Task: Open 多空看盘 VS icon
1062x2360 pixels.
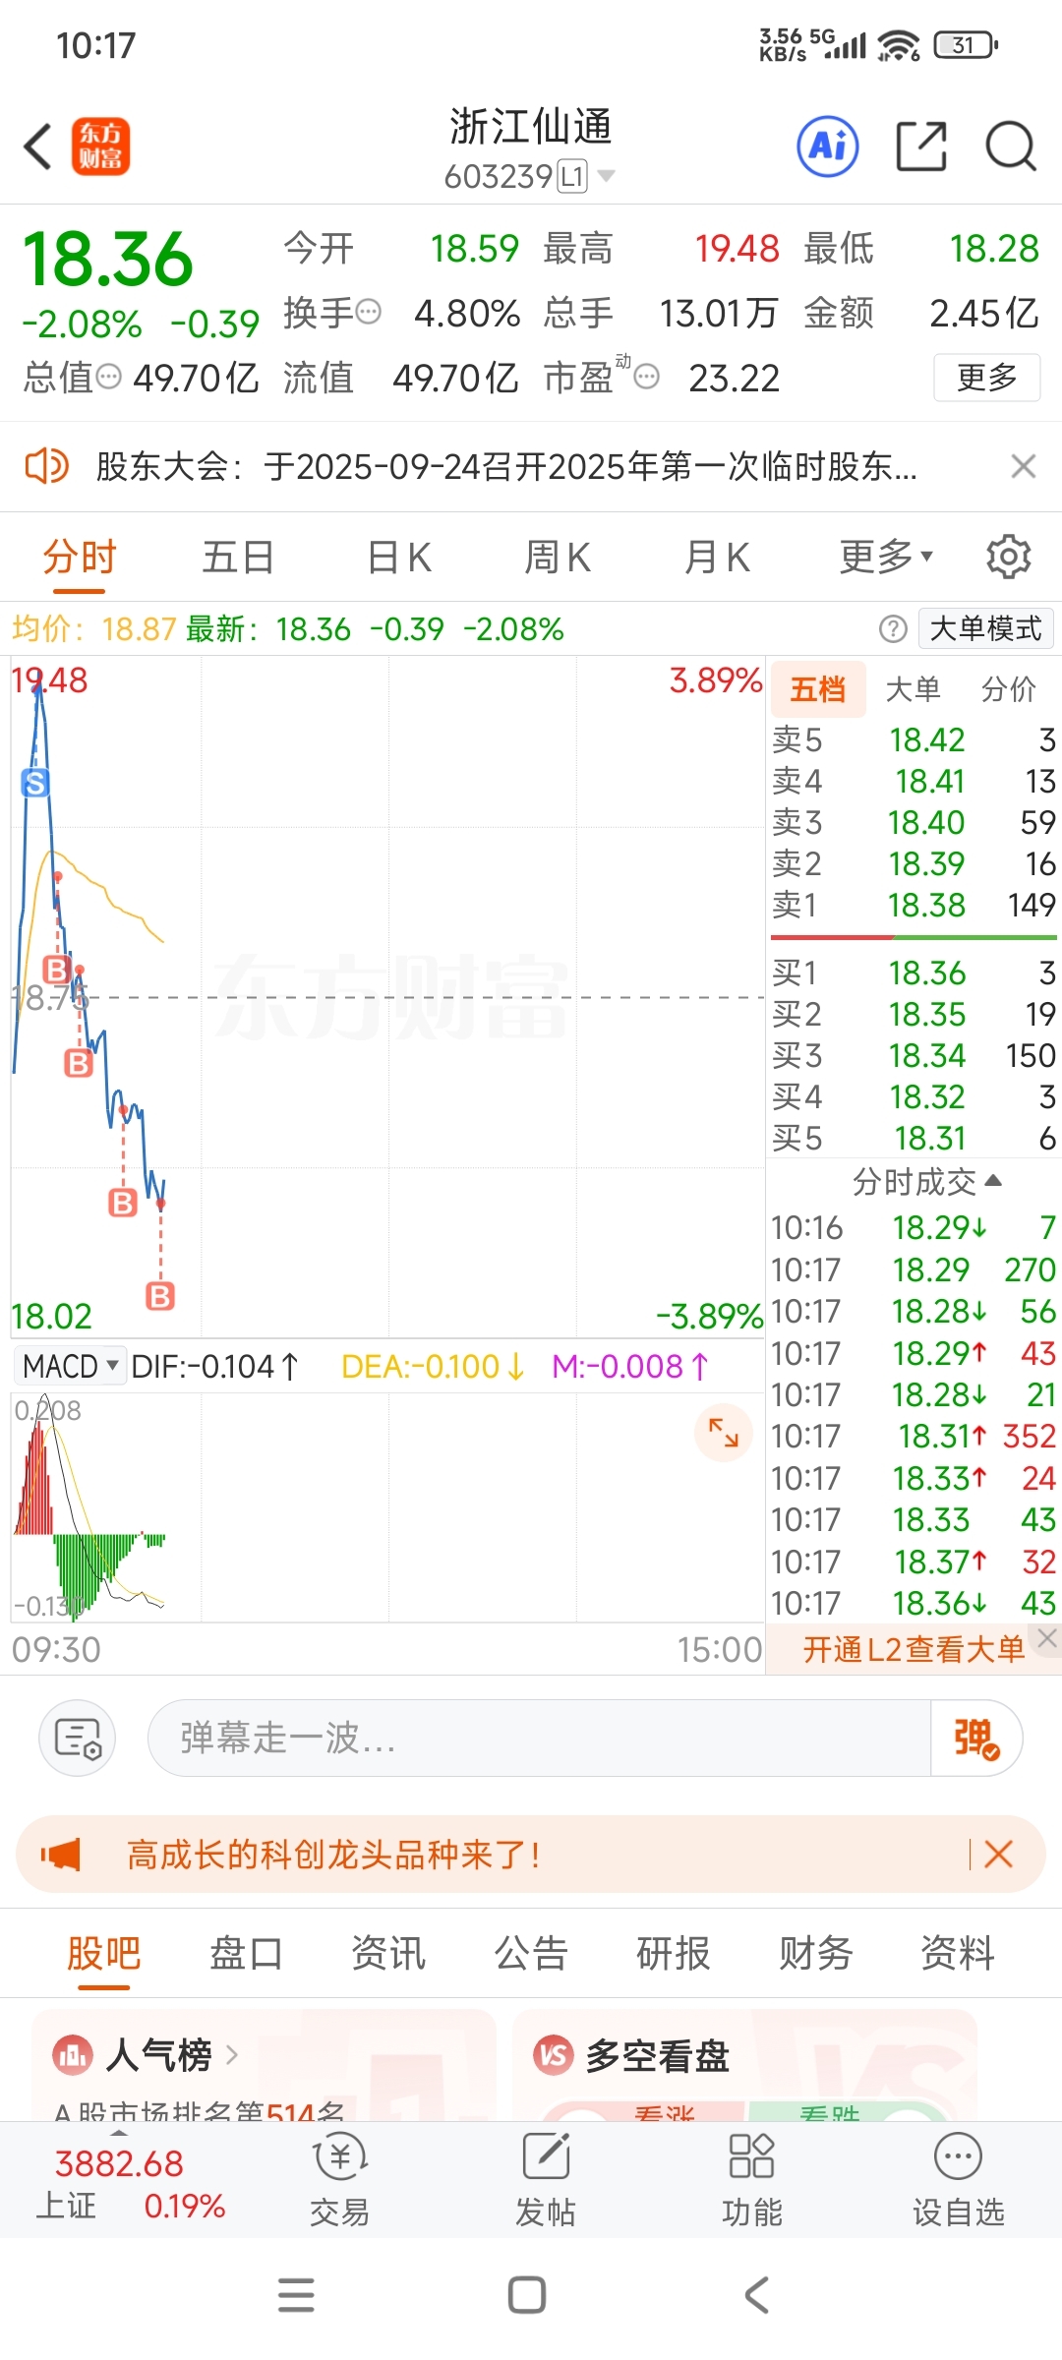Action: pos(554,2055)
